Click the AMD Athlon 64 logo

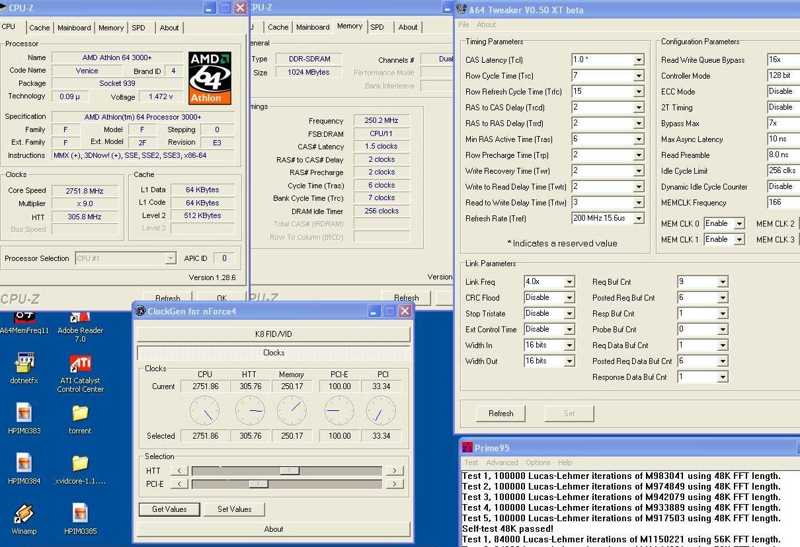tap(210, 78)
